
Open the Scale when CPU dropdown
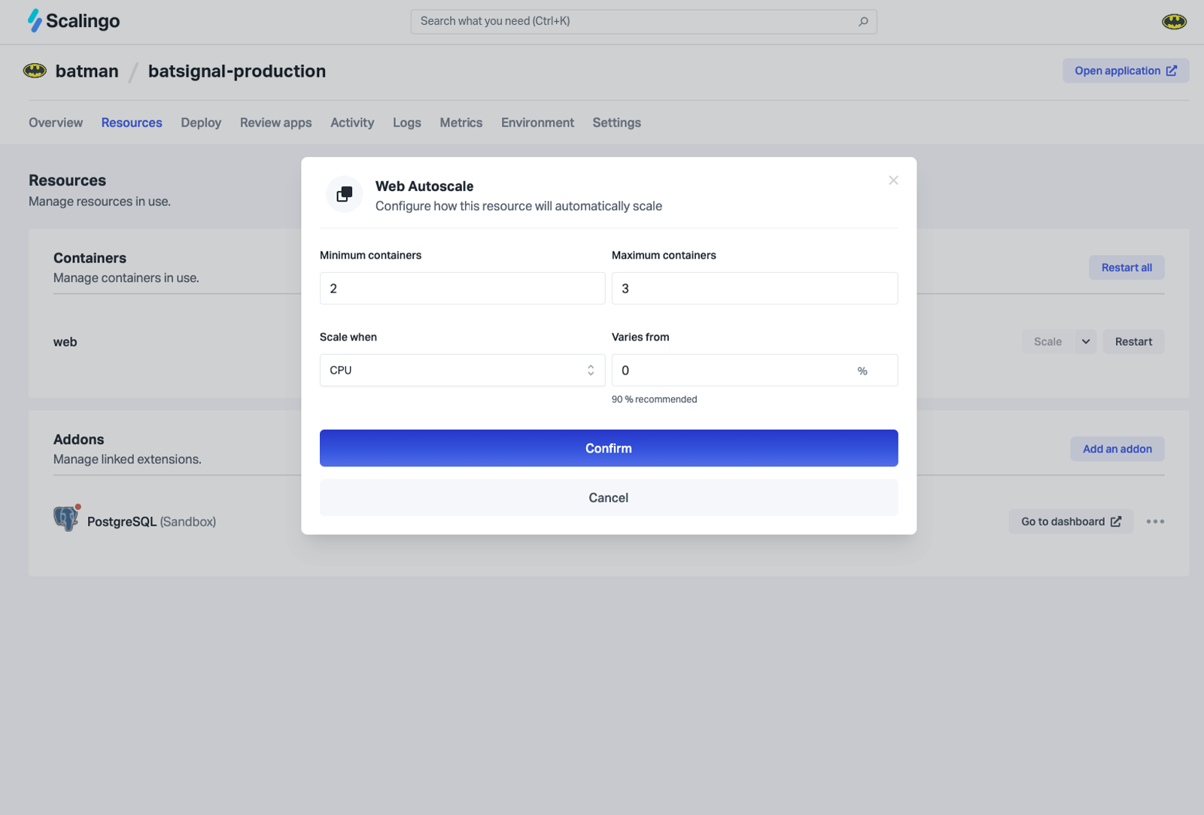[x=462, y=371]
